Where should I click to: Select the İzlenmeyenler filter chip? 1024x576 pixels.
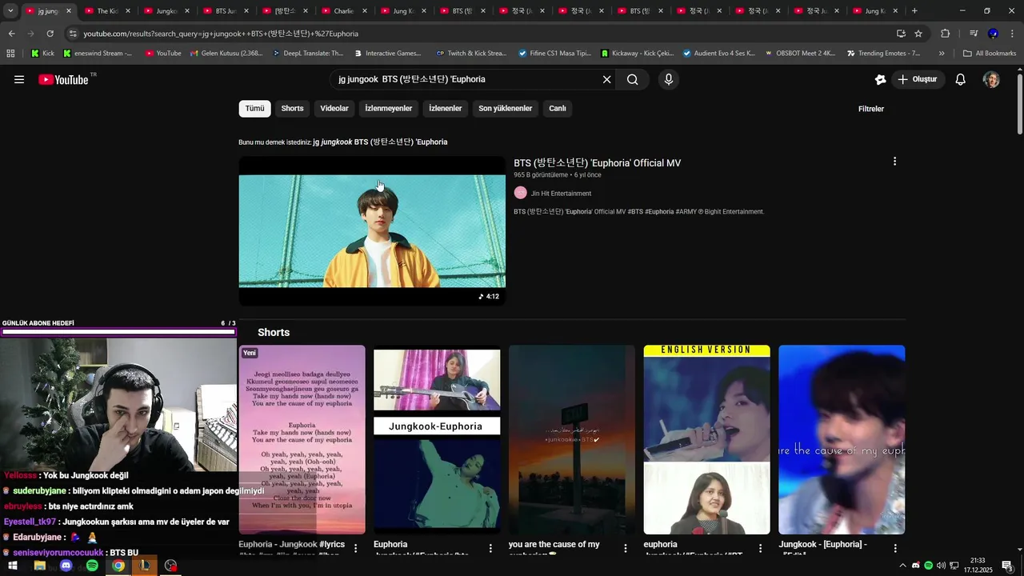coord(388,109)
